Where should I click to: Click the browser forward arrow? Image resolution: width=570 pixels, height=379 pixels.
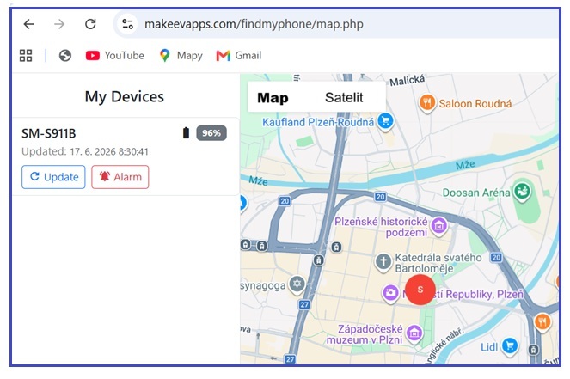tap(59, 24)
